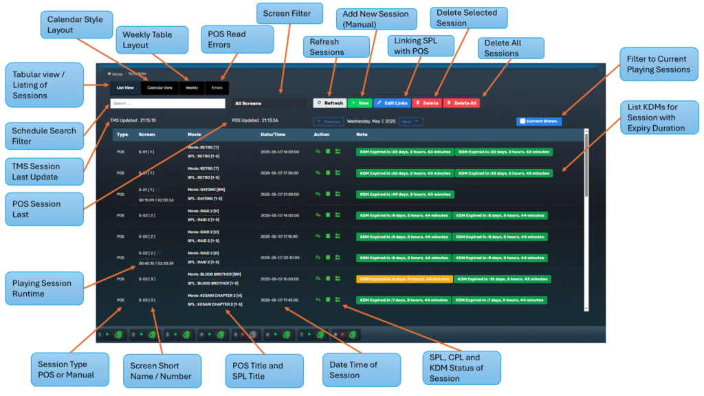704x396 pixels.
Task: Click SPL status icon for BLOOD BROTHER session
Action: 318,278
